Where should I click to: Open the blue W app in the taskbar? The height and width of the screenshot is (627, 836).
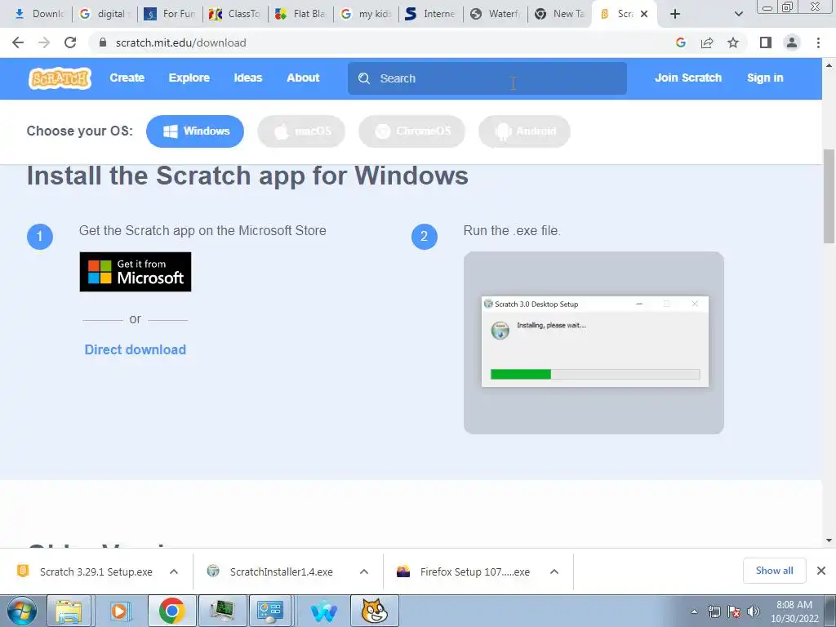pos(323,611)
